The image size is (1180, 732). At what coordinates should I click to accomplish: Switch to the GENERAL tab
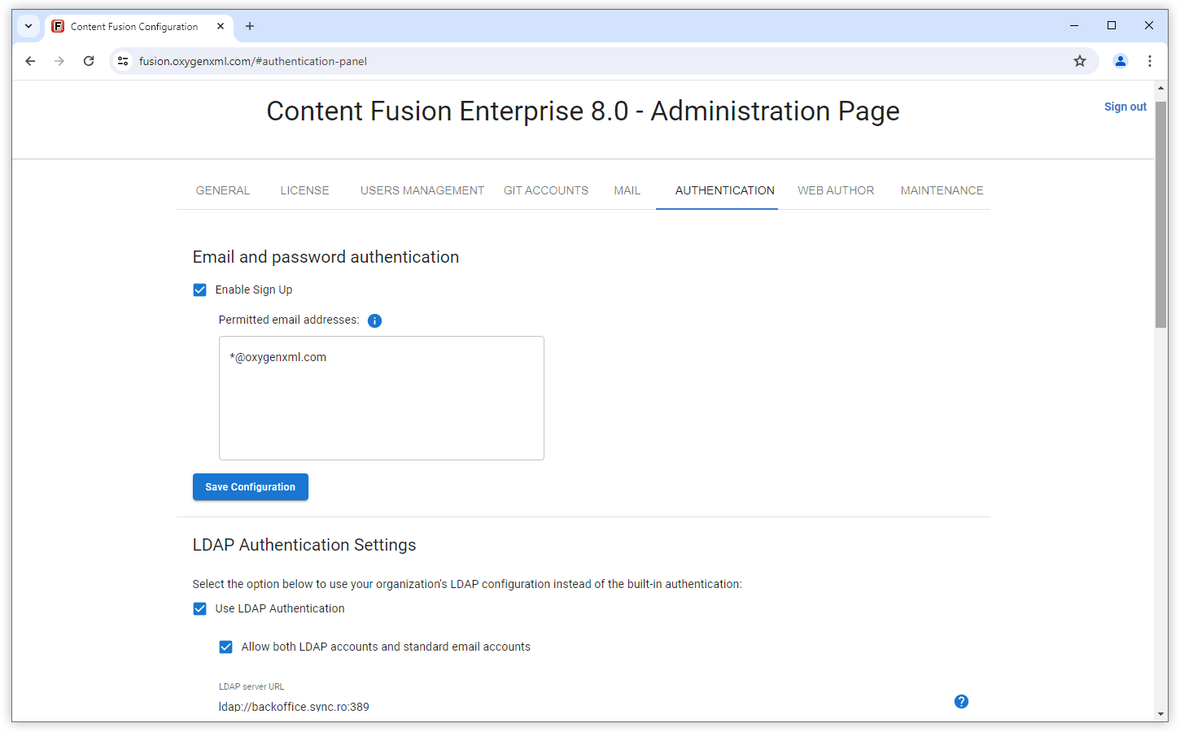(x=223, y=190)
